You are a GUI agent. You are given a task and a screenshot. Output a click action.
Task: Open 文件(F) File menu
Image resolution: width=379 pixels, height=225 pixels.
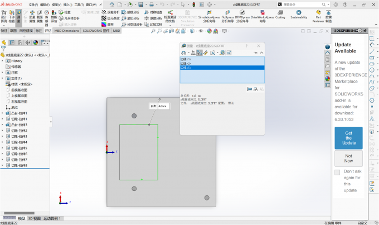click(33, 5)
